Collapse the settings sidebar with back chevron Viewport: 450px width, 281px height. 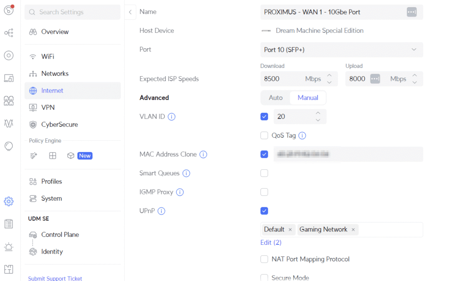click(130, 12)
